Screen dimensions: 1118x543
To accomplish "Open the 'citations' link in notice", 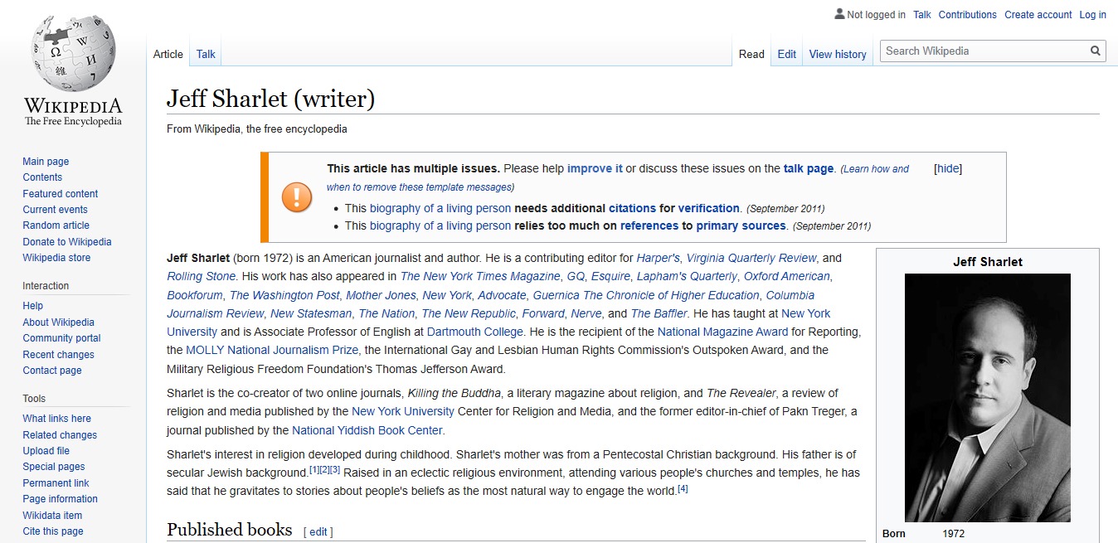I will [633, 208].
